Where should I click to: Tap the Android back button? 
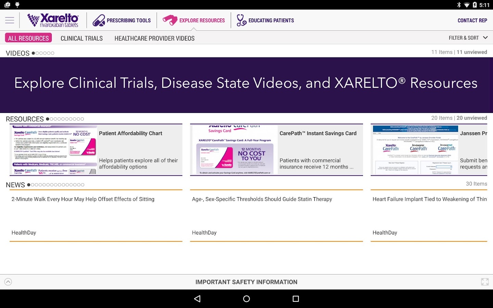pyautogui.click(x=197, y=299)
